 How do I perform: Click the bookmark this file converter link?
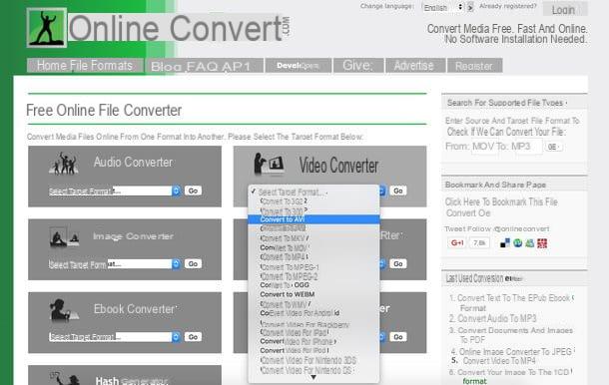click(x=502, y=207)
